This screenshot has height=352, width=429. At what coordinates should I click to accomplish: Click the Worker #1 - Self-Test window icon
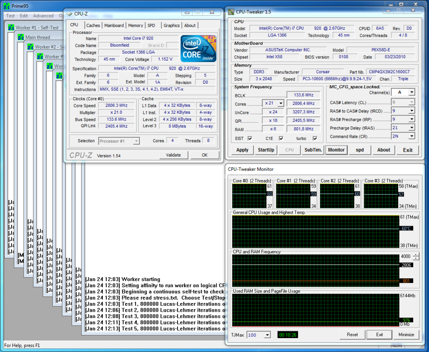pos(11,27)
